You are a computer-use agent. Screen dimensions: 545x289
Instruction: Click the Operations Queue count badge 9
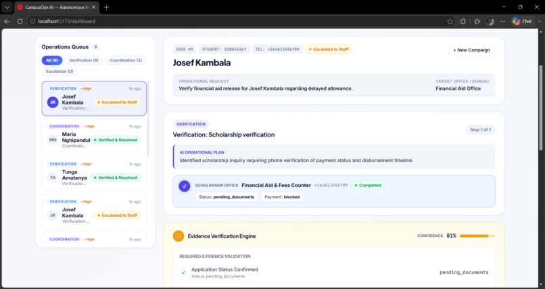[95, 47]
